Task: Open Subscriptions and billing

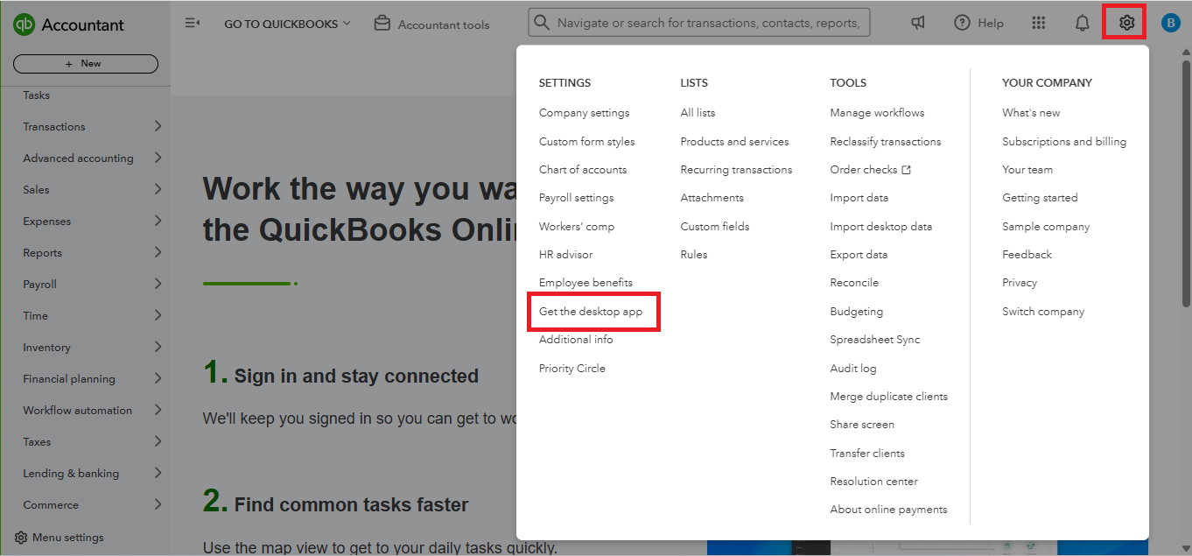Action: click(1064, 142)
